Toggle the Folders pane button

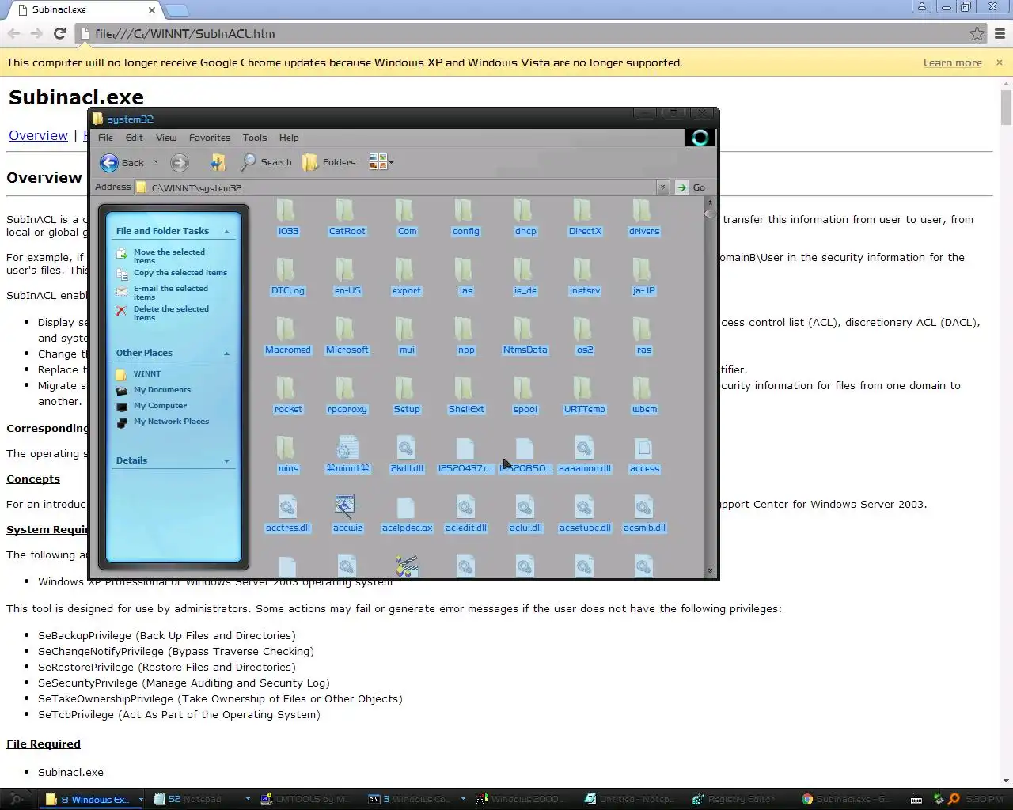coord(329,162)
